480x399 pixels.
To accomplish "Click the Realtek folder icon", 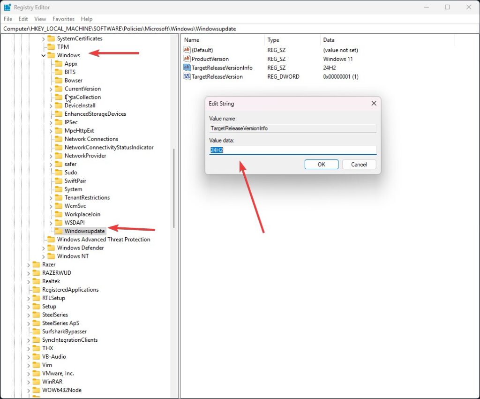I will pyautogui.click(x=36, y=281).
